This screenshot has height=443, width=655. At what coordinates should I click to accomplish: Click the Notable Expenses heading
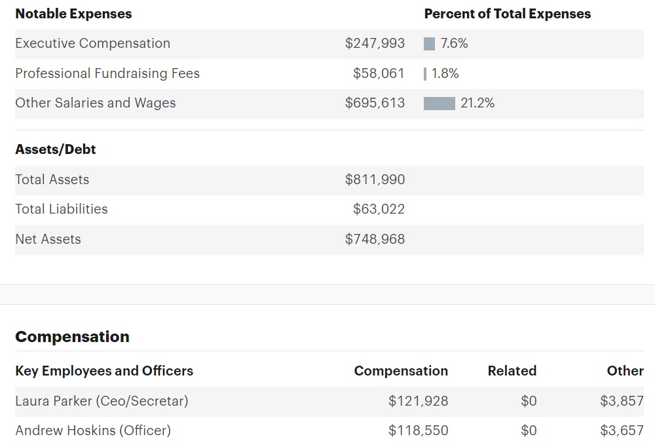73,14
